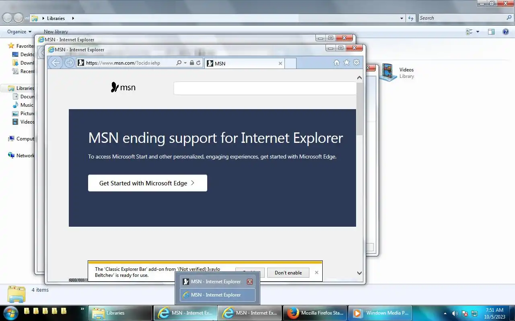The image size is (515, 321).
Task: Show hidden system tray icons
Action: 445,313
